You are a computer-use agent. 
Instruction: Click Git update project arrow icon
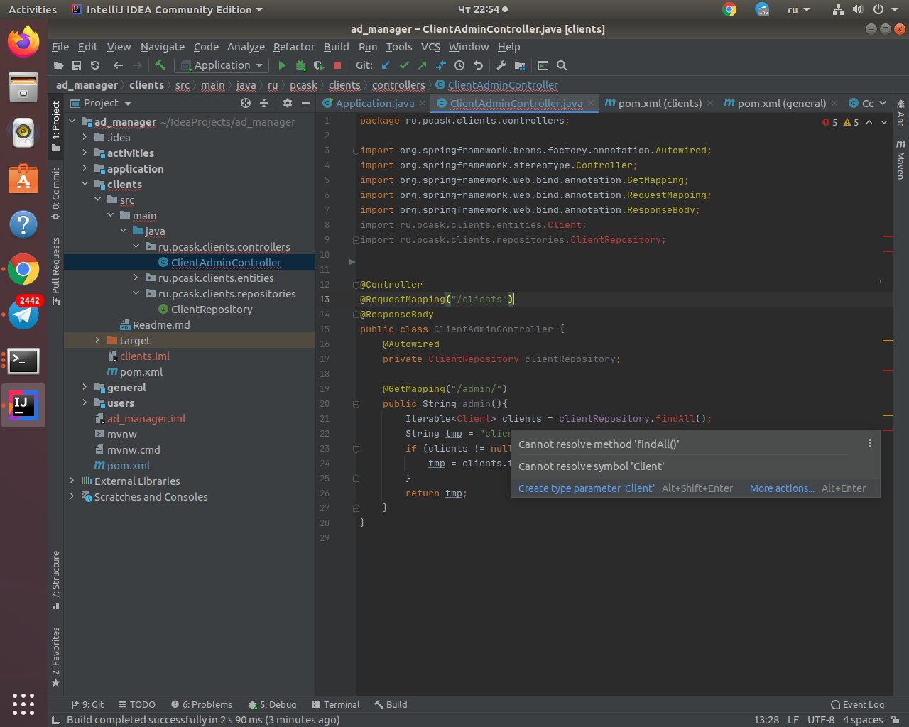[x=386, y=65]
